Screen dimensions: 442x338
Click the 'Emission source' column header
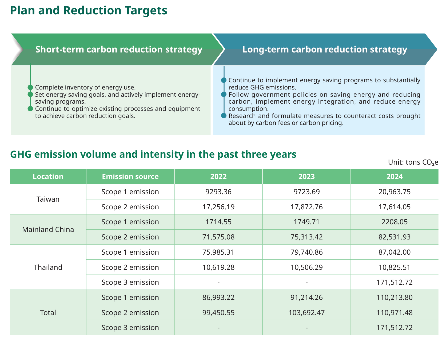(130, 177)
